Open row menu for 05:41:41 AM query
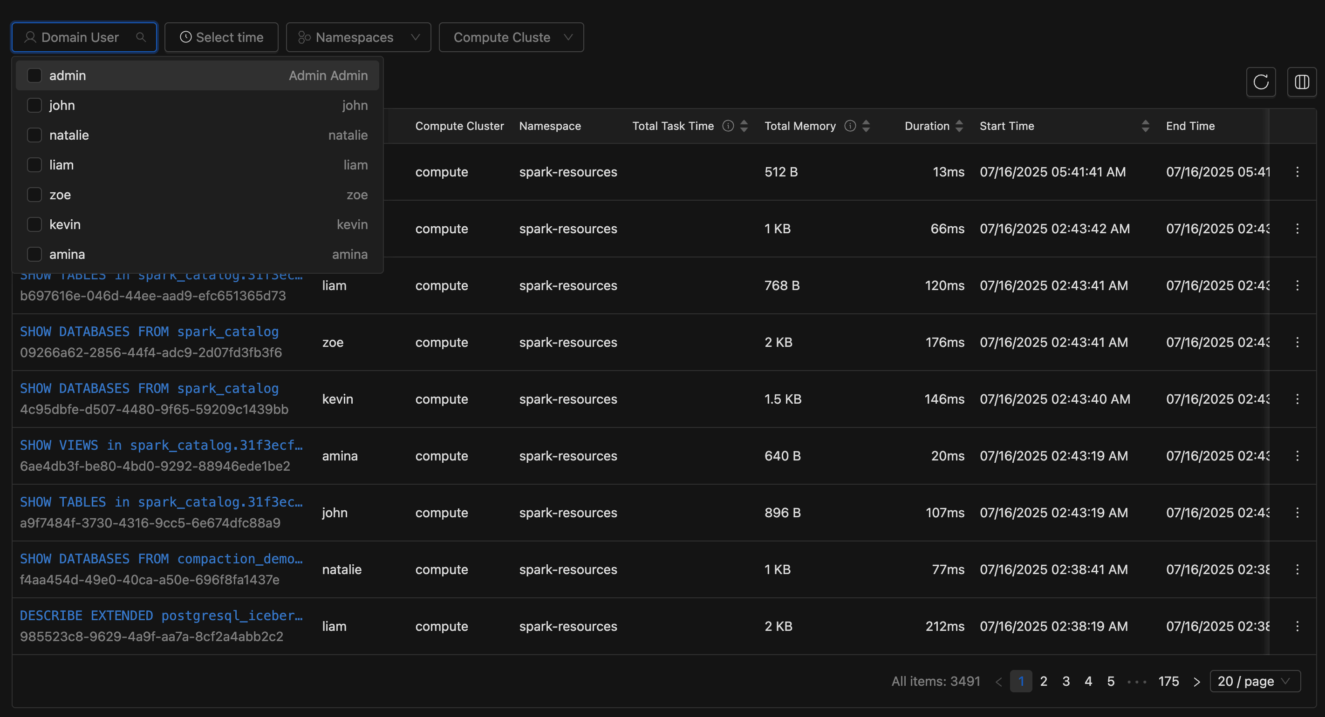This screenshot has height=717, width=1325. (1297, 172)
